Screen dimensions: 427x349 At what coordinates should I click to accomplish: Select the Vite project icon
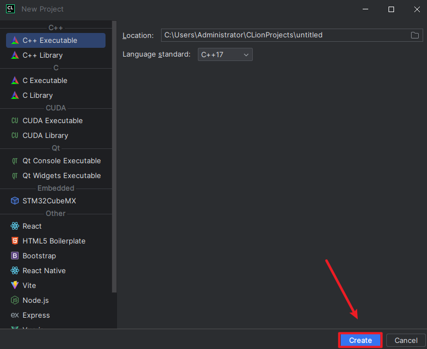tap(15, 286)
